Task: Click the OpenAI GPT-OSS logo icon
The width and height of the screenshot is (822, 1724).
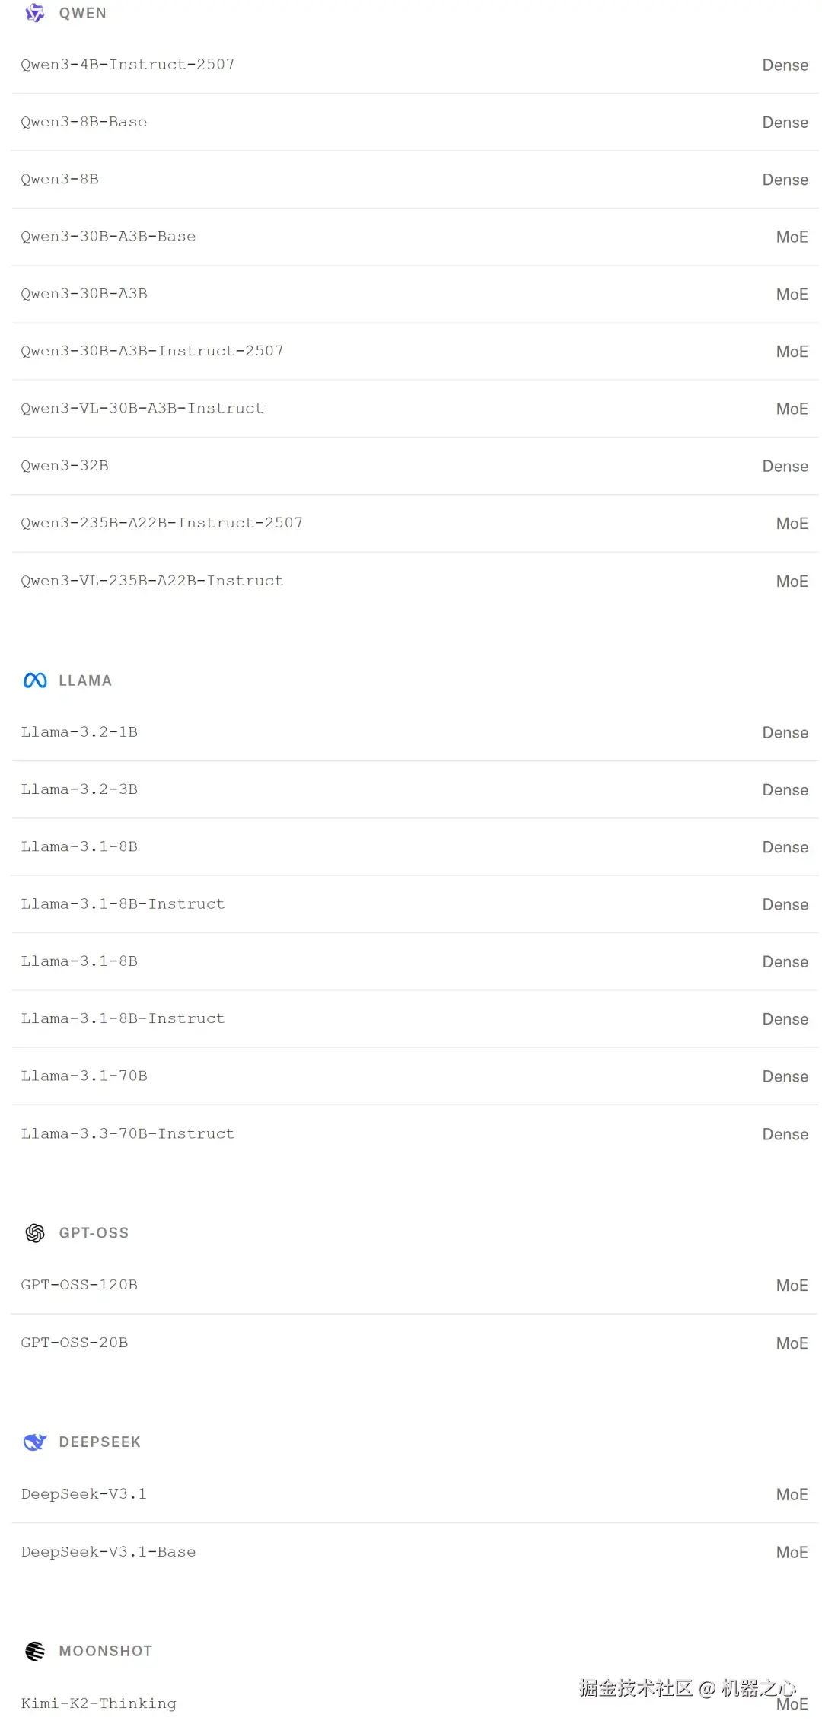Action: (x=35, y=1233)
